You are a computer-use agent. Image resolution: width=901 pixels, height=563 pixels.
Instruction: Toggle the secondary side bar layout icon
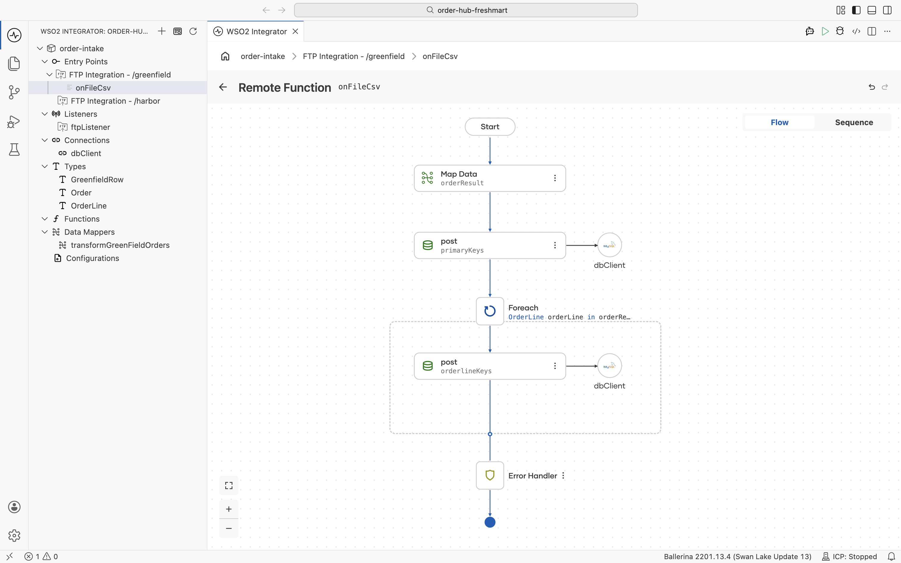(x=887, y=10)
